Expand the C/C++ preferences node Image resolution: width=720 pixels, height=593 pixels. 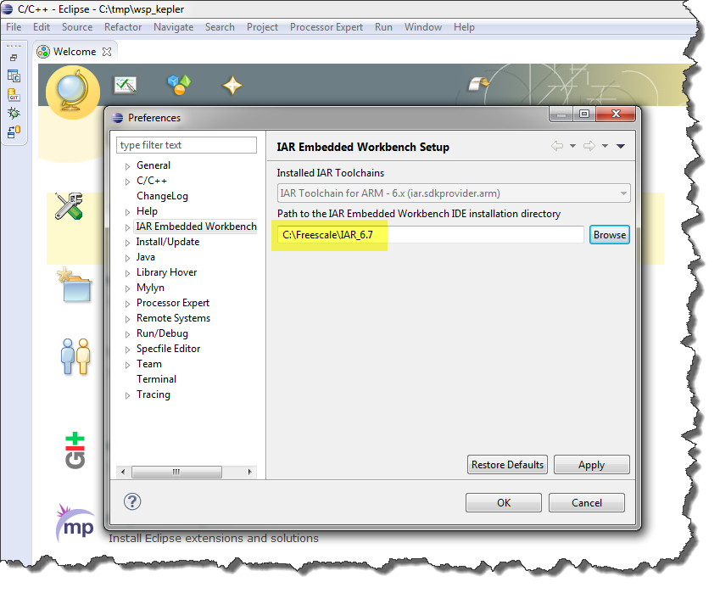coord(128,182)
